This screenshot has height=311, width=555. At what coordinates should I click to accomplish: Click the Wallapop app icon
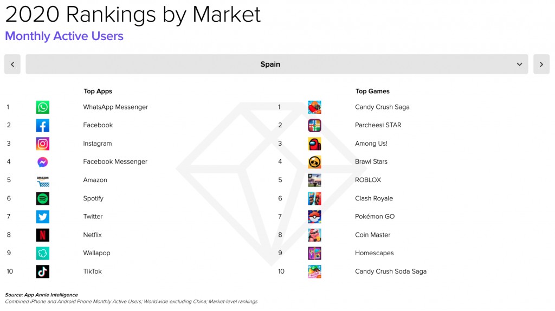[42, 254]
